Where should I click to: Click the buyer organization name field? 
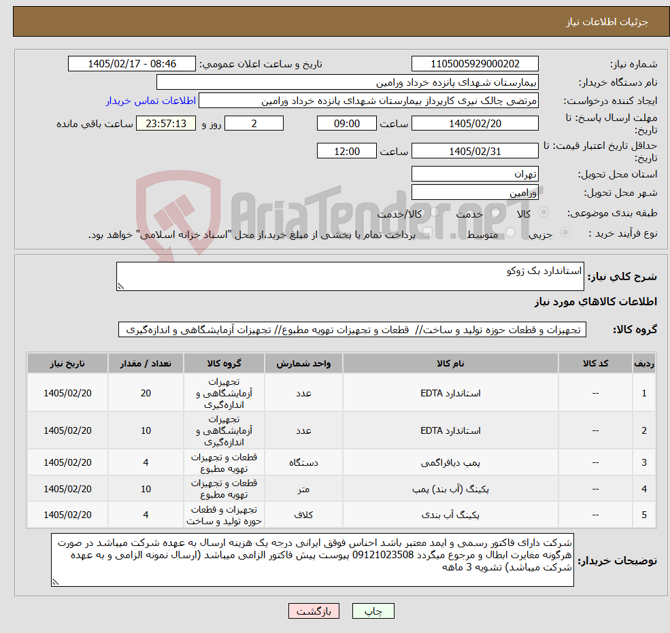pos(348,82)
